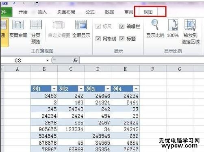This screenshot has width=204, height=152.
Task: Click cell containing 76767
Action: click(125, 149)
